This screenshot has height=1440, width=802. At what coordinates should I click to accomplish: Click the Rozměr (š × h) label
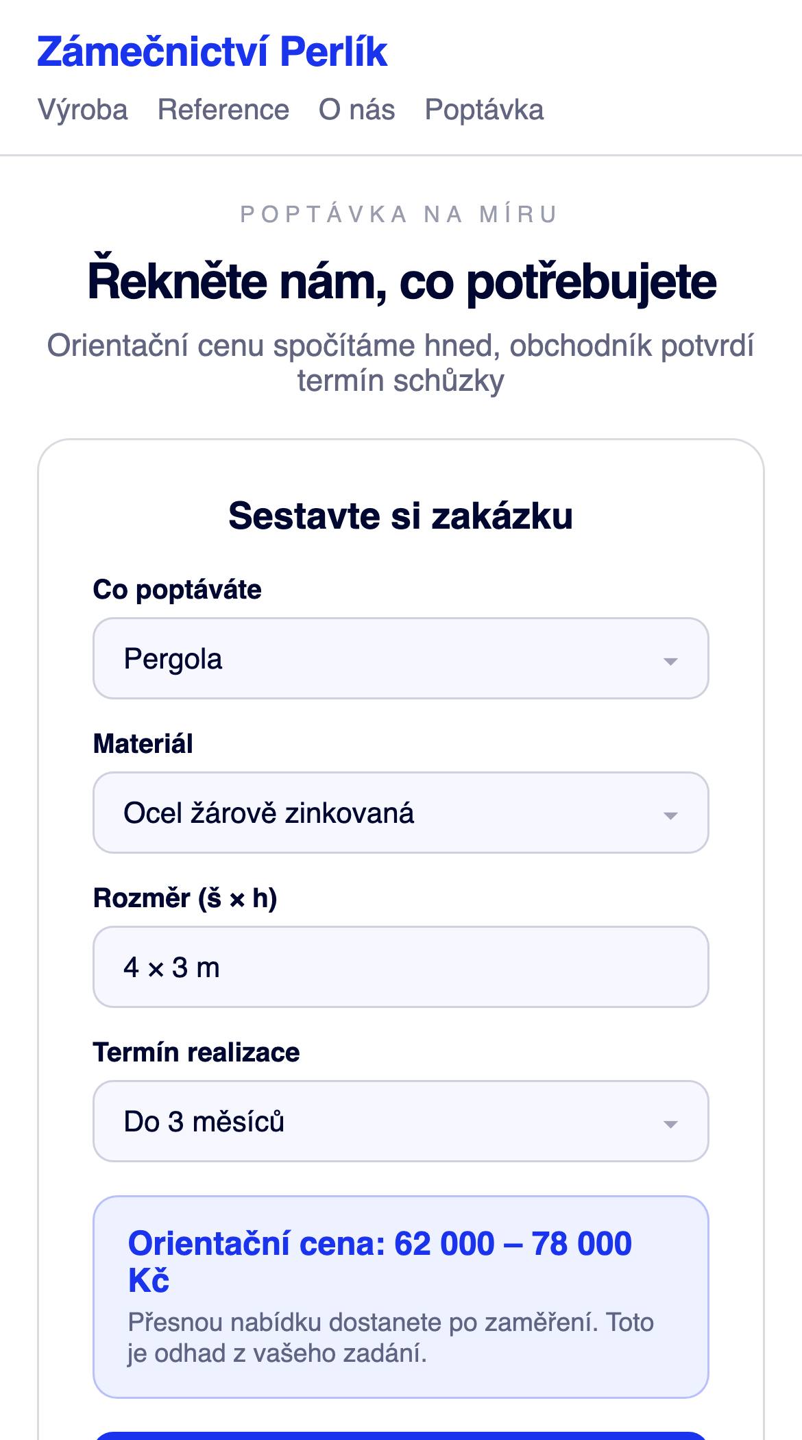(x=185, y=898)
